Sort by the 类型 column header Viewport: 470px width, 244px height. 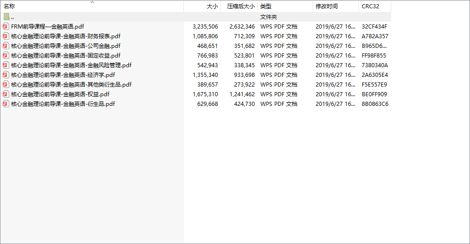(x=266, y=6)
